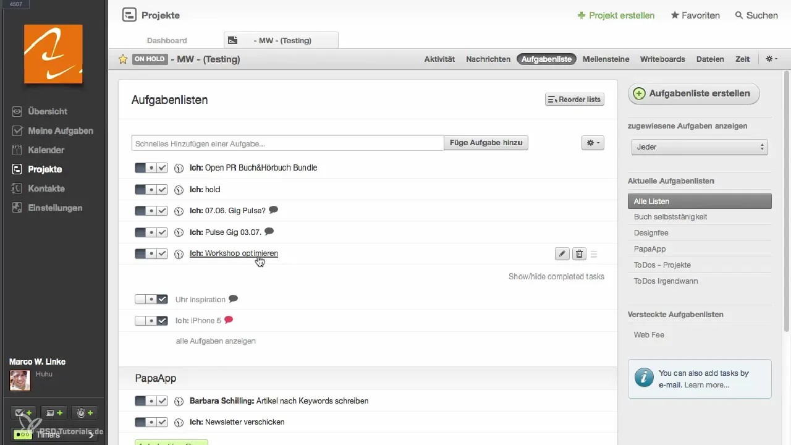Open comments bubble on '07.06. Gig Pulse?' task

[x=274, y=210]
